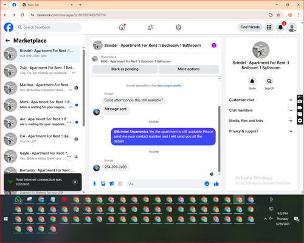Click the 954-899-2490 message bubble
The image size is (304, 243).
click(x=116, y=167)
